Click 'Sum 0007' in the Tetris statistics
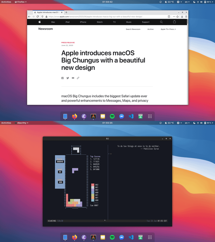The height and width of the screenshot is (242, 215). [x=94, y=205]
